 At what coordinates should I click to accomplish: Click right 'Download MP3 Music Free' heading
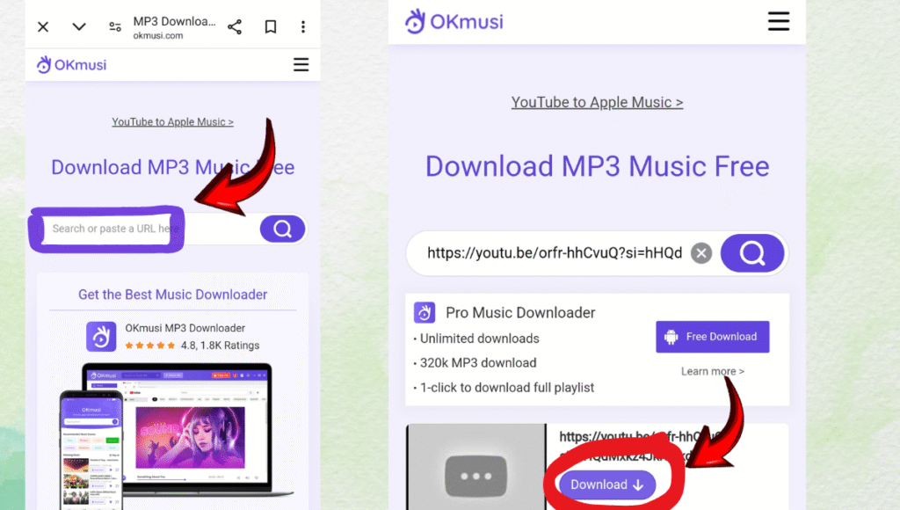click(597, 166)
